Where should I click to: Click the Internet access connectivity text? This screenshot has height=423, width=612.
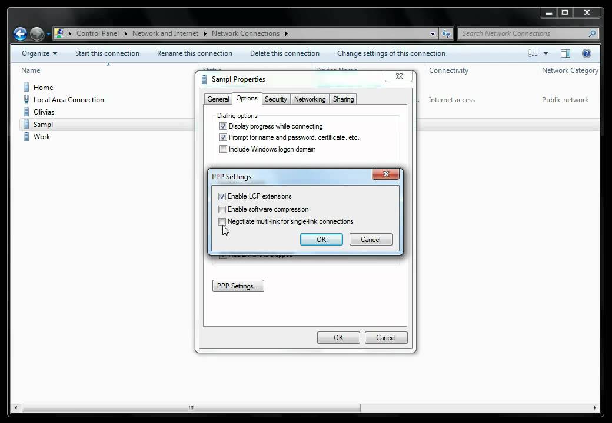[451, 100]
